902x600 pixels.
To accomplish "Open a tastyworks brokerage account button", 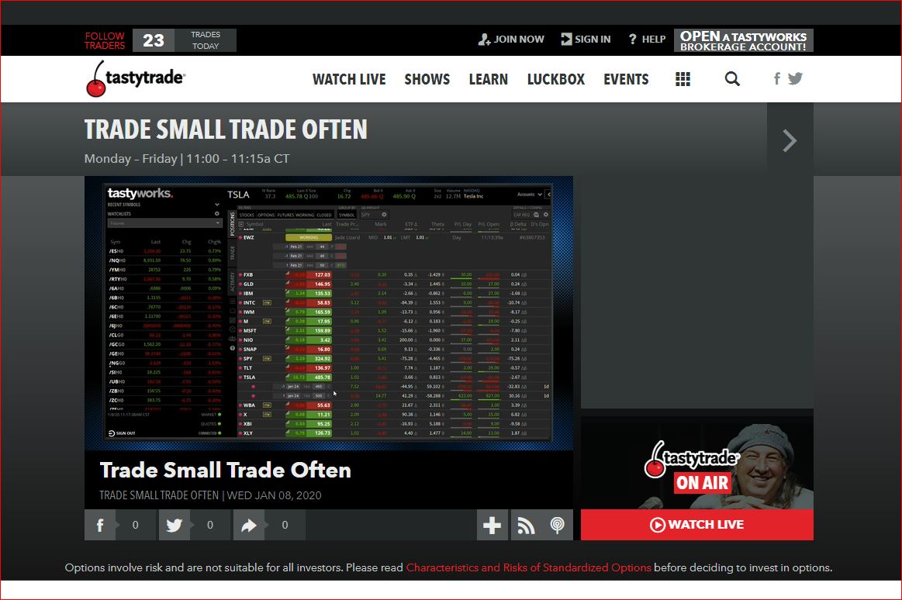I will coord(743,40).
